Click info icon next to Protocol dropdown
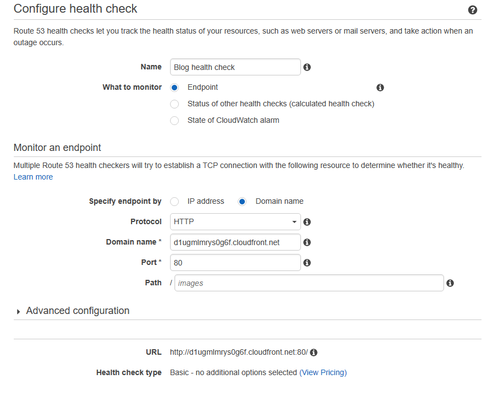The height and width of the screenshot is (401, 487). point(307,222)
